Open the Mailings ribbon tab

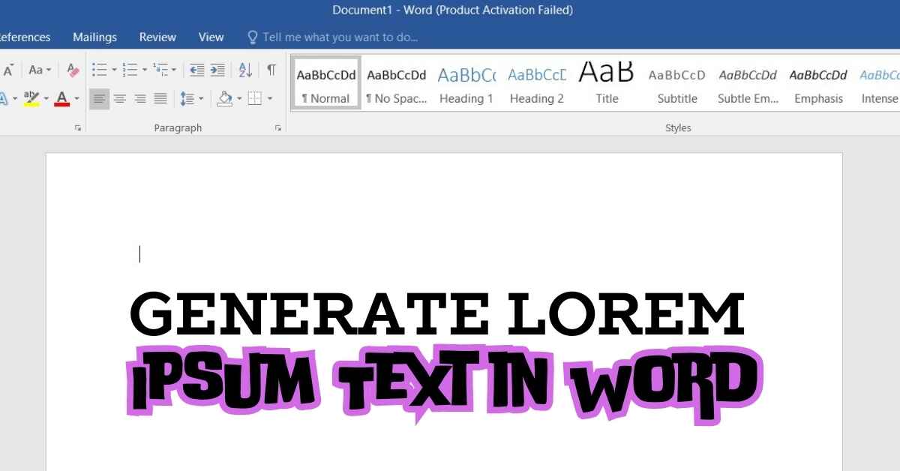point(94,37)
